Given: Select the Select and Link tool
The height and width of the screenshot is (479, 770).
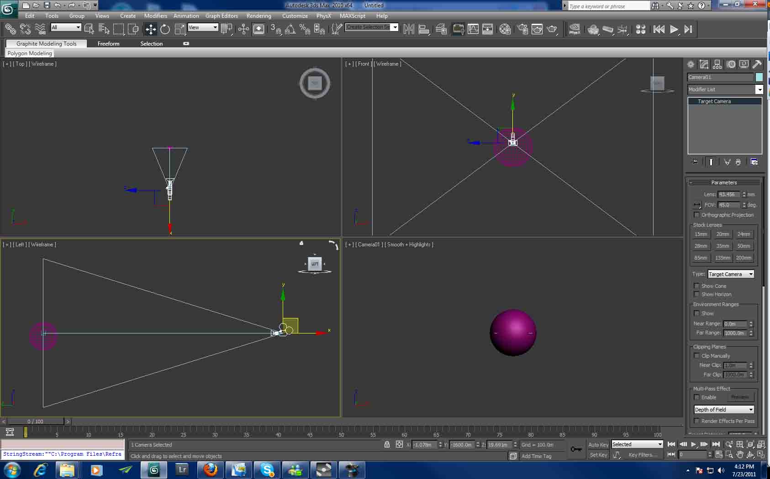Looking at the screenshot, I should (x=10, y=29).
